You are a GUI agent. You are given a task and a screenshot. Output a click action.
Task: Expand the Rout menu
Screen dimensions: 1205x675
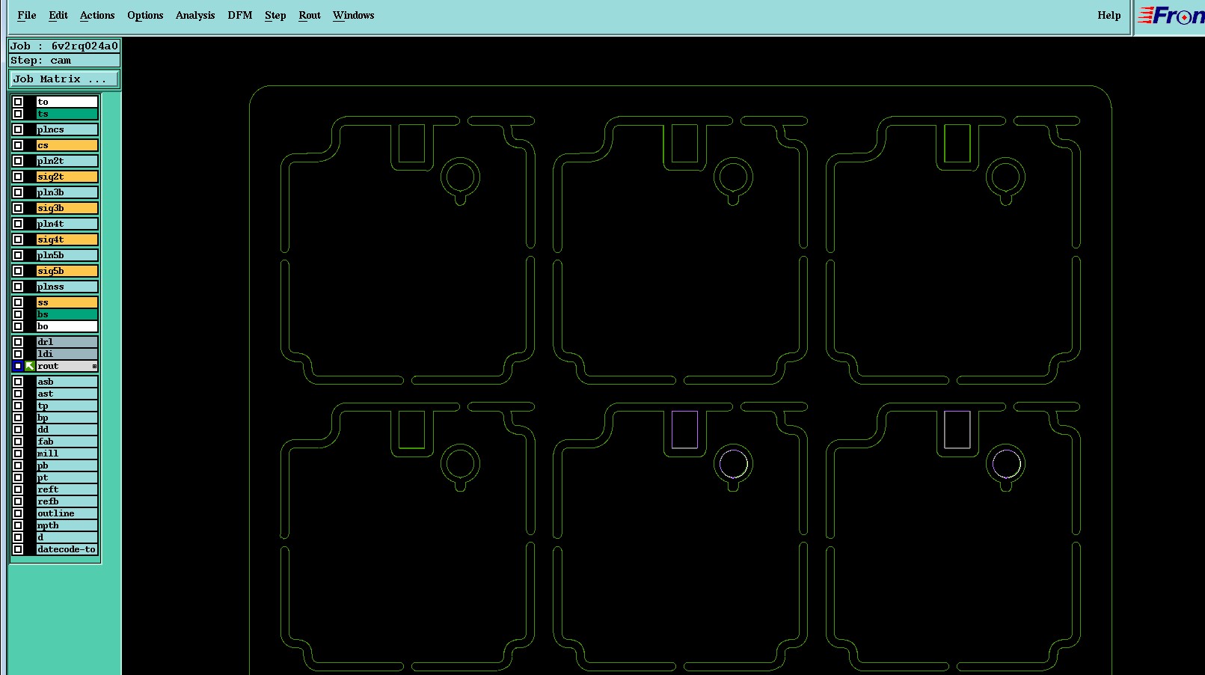tap(310, 15)
